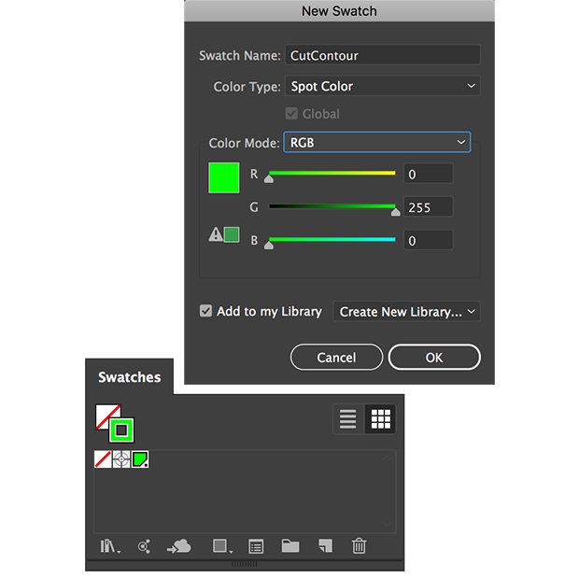Switch Swatches panel to list view
The image size is (579, 578).
point(347,419)
